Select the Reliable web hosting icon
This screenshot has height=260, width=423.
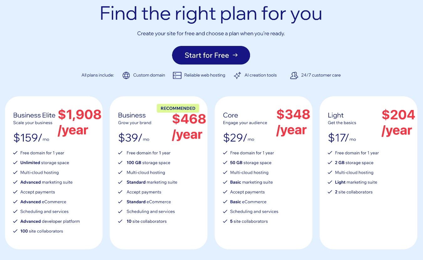(177, 75)
